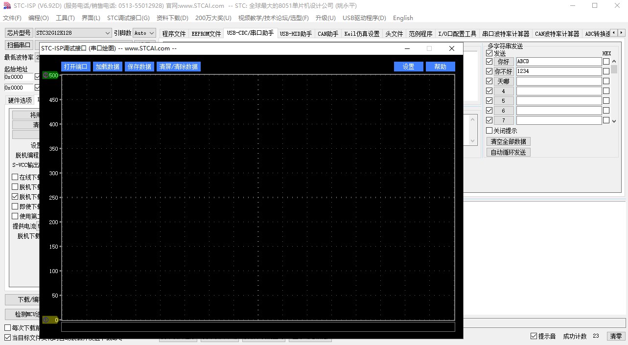Enable the 每次下载前 checkbox

[7, 328]
